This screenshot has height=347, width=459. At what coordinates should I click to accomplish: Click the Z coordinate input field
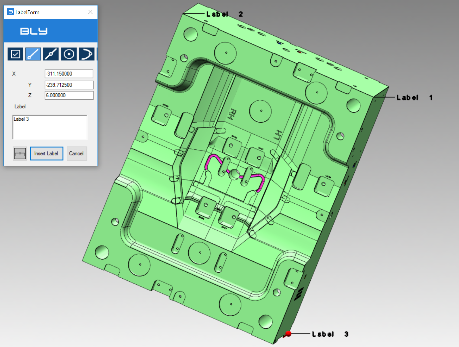pyautogui.click(x=69, y=95)
